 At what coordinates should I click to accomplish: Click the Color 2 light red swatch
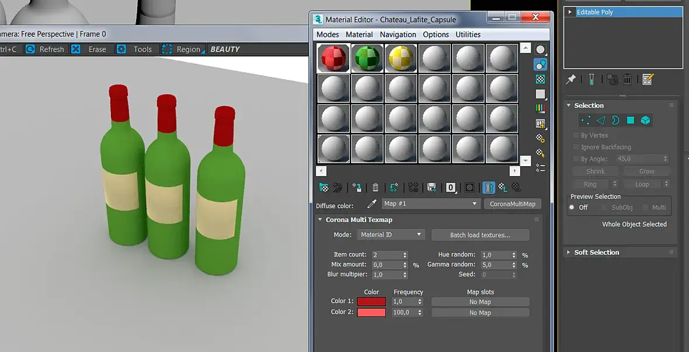(371, 312)
